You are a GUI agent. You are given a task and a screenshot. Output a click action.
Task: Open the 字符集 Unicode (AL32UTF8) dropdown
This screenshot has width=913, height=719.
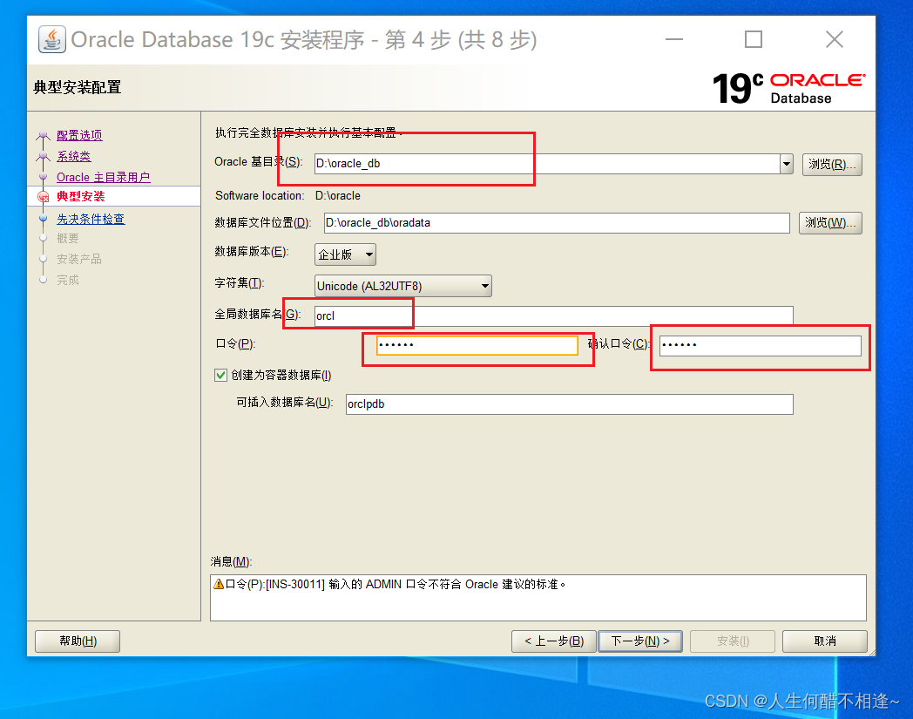pyautogui.click(x=403, y=286)
